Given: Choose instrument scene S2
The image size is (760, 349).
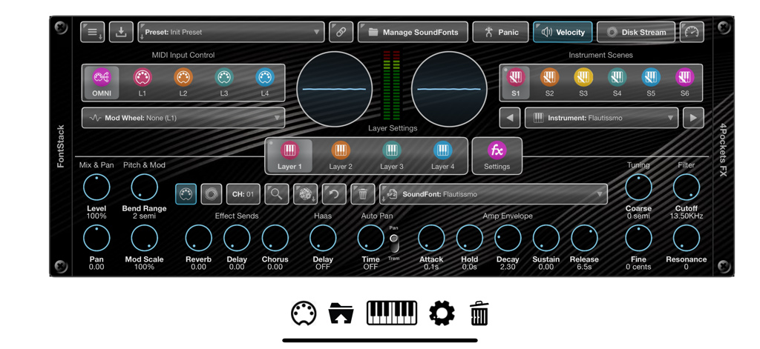Looking at the screenshot, I should tap(549, 83).
